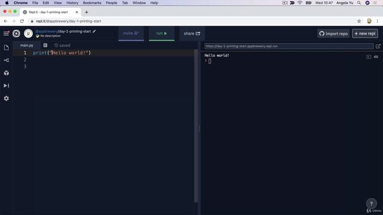Image resolution: width=383 pixels, height=215 pixels.
Task: Click the Wed 10:47 clock
Action: click(x=324, y=3)
